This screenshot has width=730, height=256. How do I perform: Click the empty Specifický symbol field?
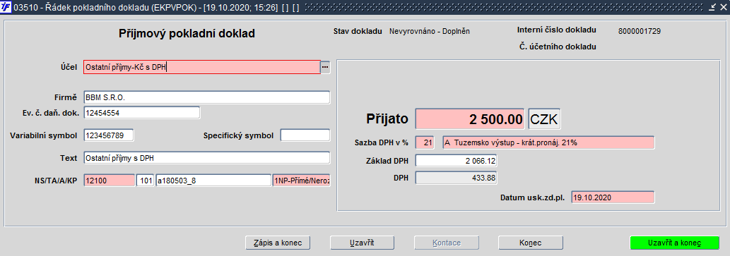(305, 135)
